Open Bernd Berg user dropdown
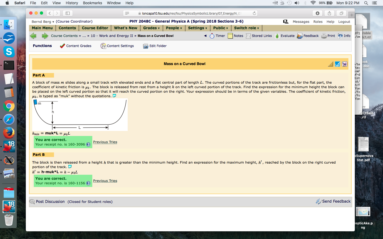The image size is (383, 239). [43, 22]
